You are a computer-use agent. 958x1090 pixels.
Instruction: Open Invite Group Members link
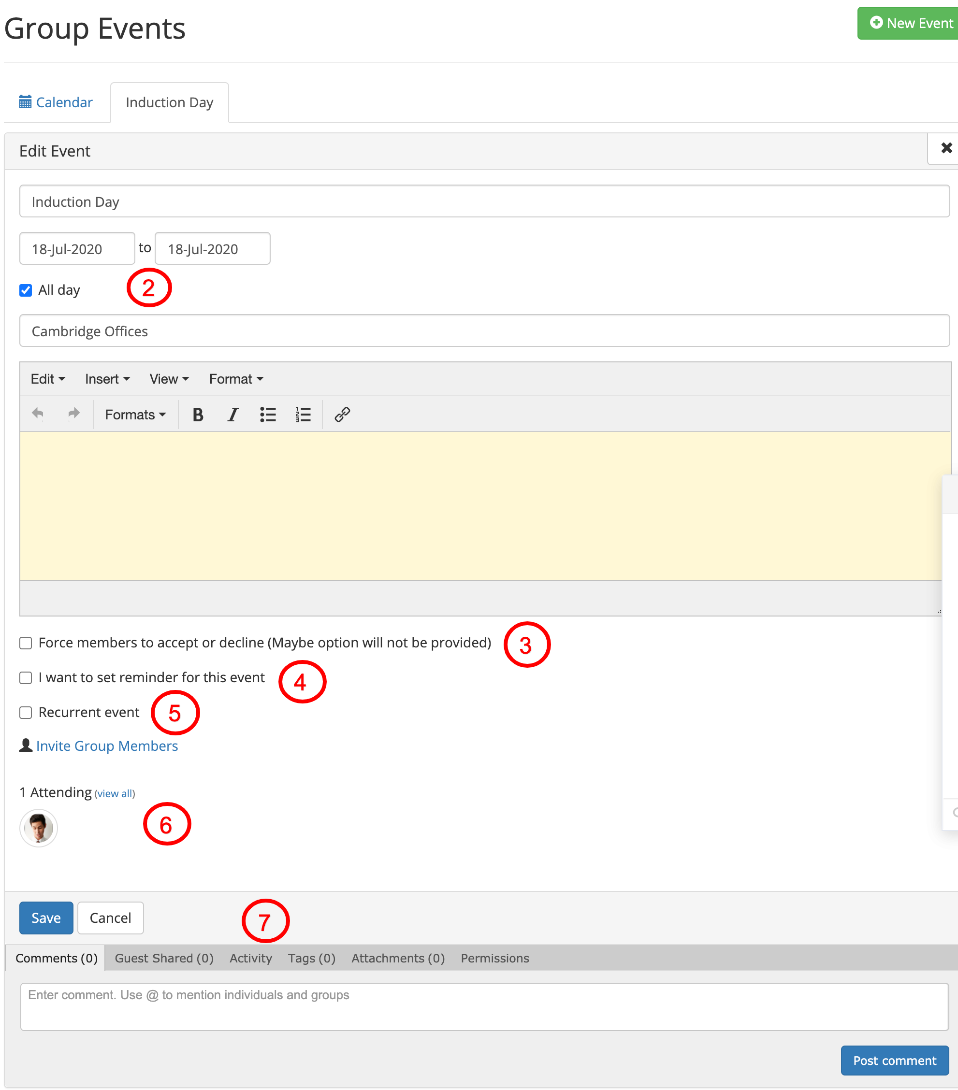coord(107,746)
